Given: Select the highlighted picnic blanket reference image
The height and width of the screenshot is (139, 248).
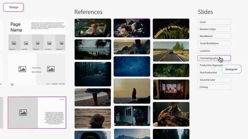Looking at the screenshot, I should point(132,28).
